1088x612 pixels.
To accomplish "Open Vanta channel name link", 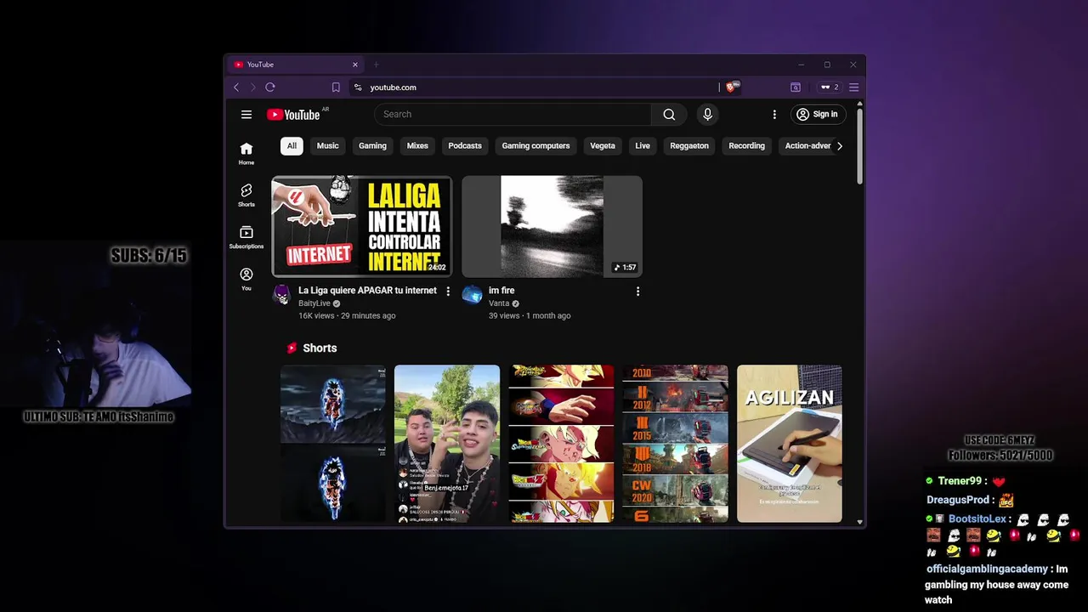I will 499,303.
